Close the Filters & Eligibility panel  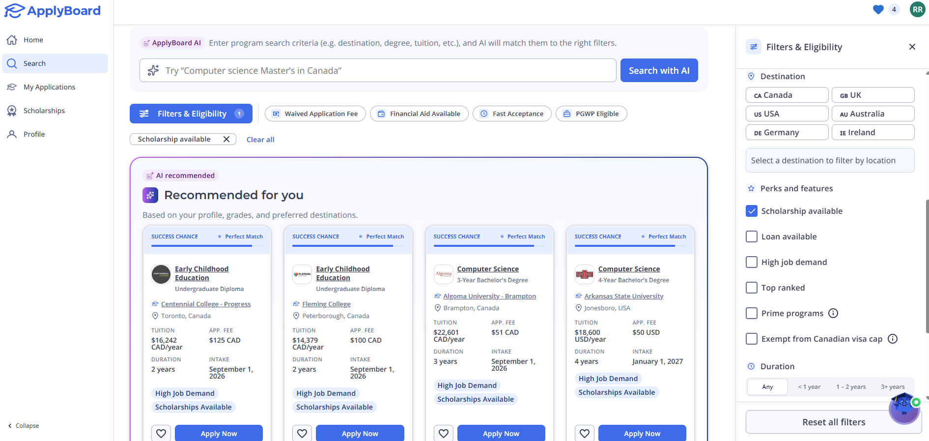(x=912, y=47)
